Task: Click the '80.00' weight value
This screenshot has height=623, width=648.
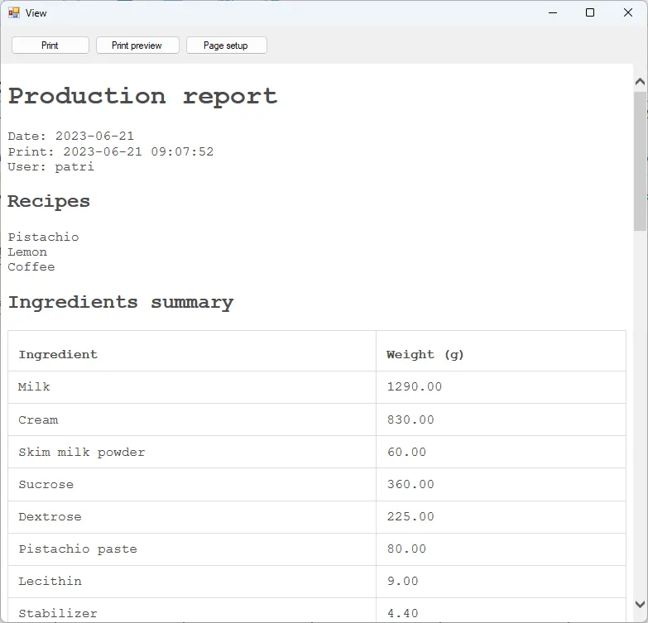Action: click(406, 549)
